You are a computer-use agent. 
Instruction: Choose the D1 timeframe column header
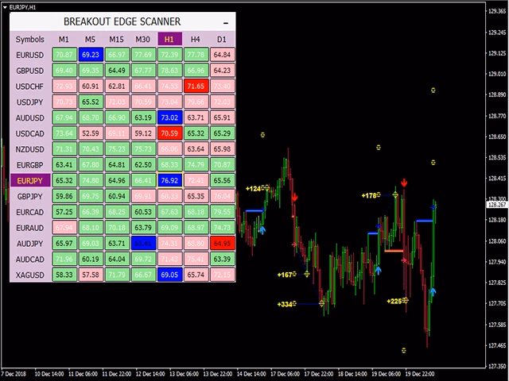click(221, 39)
